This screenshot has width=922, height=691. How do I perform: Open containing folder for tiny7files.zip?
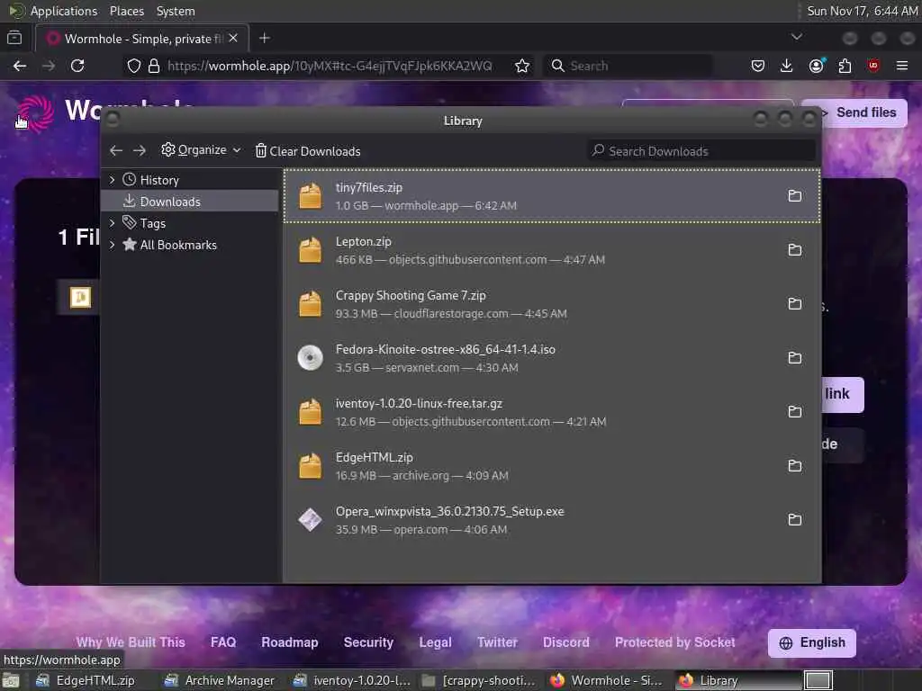click(794, 195)
